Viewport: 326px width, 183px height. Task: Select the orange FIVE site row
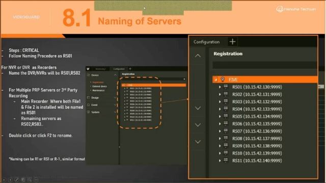point(265,79)
